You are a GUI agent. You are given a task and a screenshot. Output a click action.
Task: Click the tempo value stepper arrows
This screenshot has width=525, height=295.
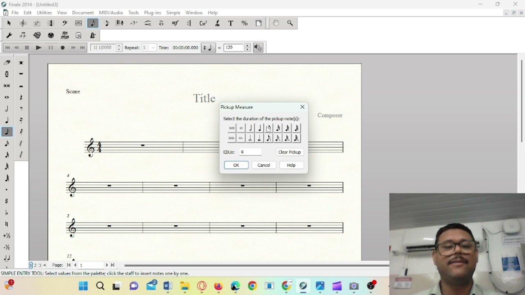tap(247, 48)
